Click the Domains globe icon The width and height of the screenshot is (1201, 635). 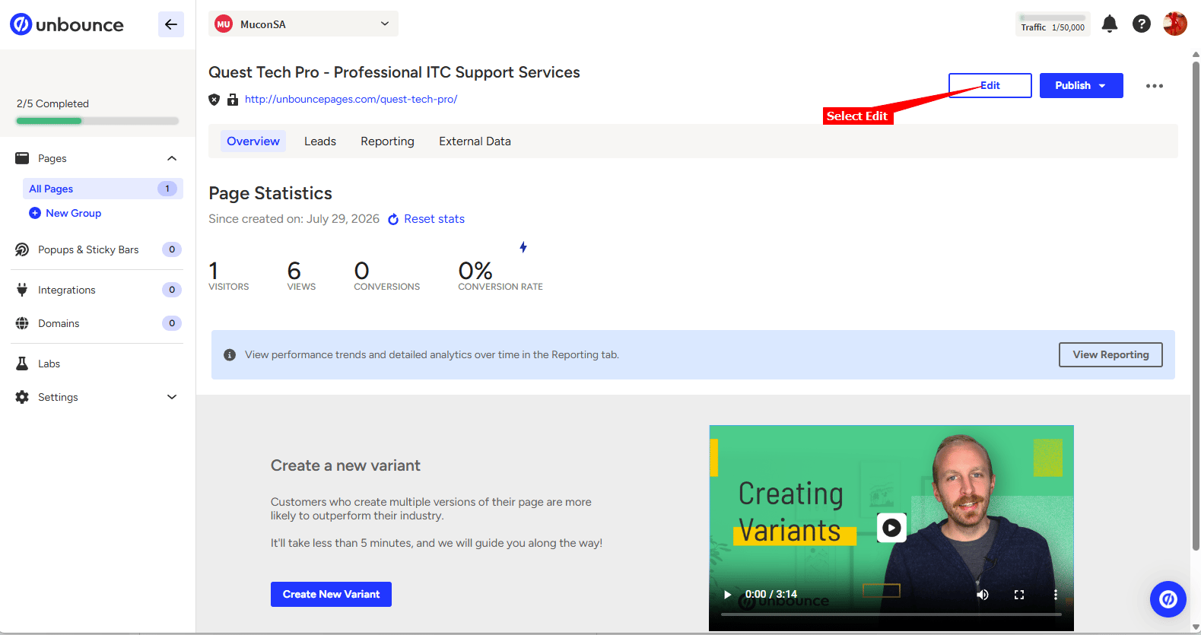coord(22,323)
